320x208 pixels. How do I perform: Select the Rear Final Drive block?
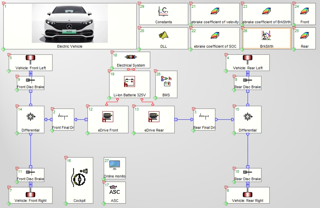(204, 119)
